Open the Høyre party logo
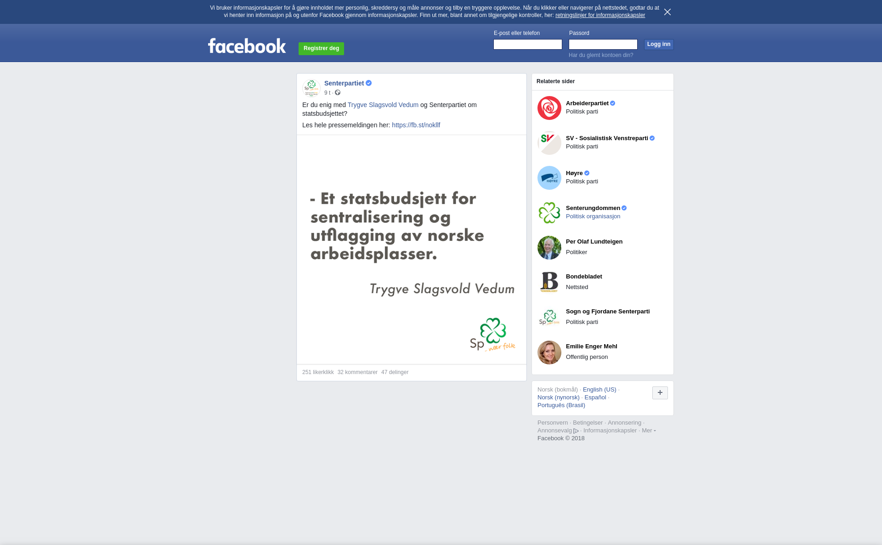 click(549, 178)
